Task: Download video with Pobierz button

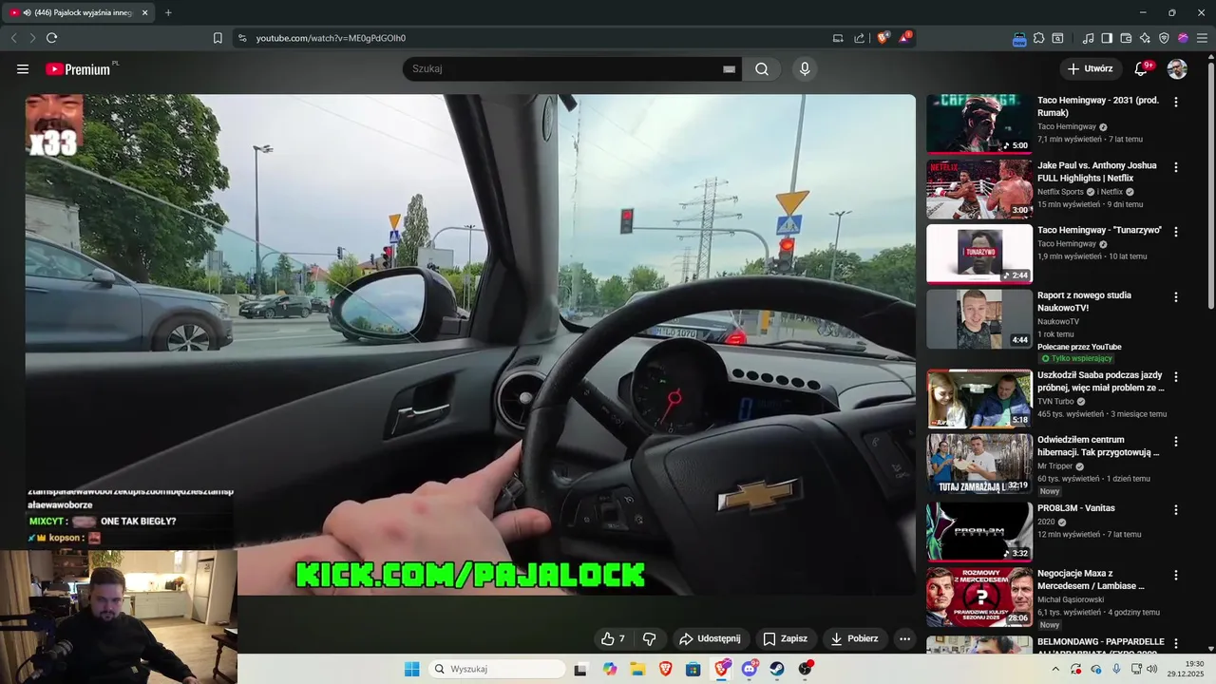Action: 855,639
